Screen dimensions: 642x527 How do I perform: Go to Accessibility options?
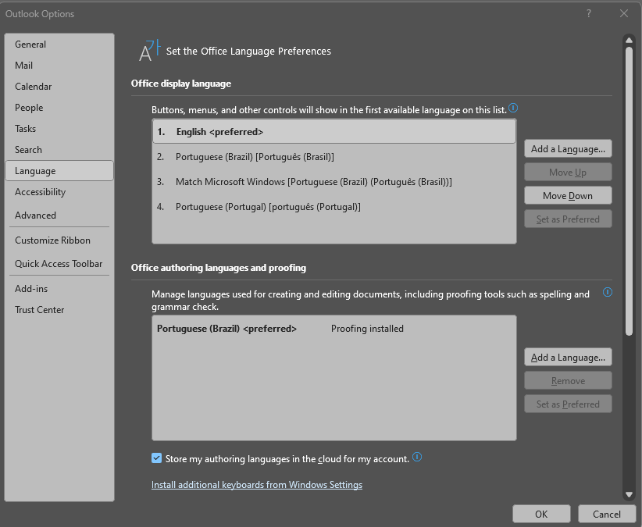click(40, 192)
